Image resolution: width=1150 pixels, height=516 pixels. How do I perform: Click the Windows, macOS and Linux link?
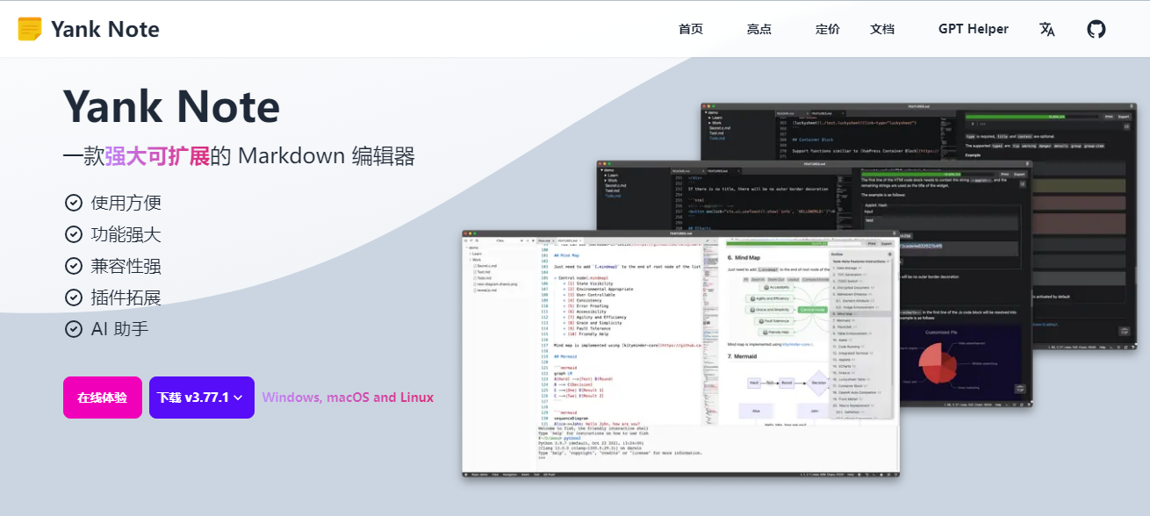click(x=348, y=397)
